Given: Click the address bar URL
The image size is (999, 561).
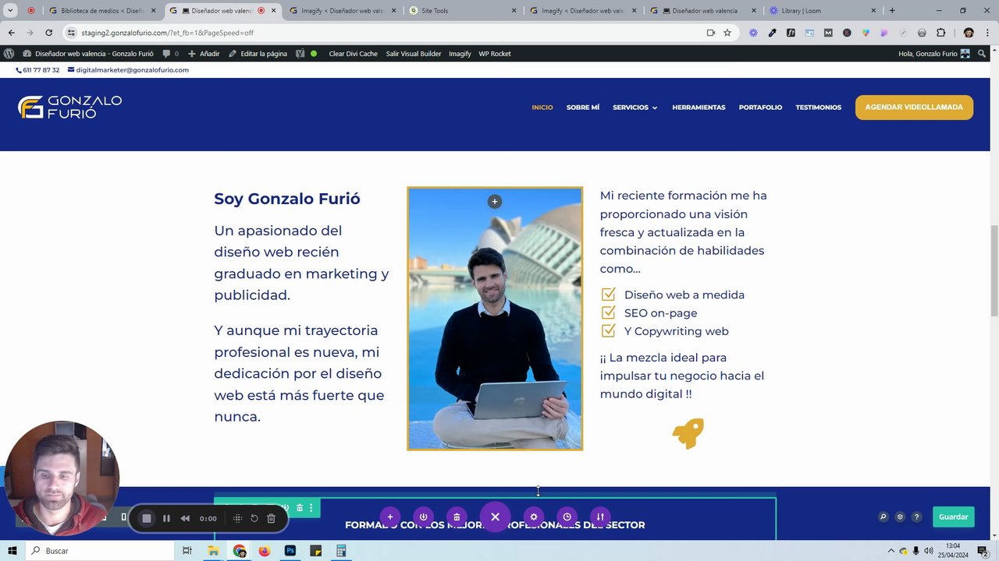Looking at the screenshot, I should coord(167,33).
